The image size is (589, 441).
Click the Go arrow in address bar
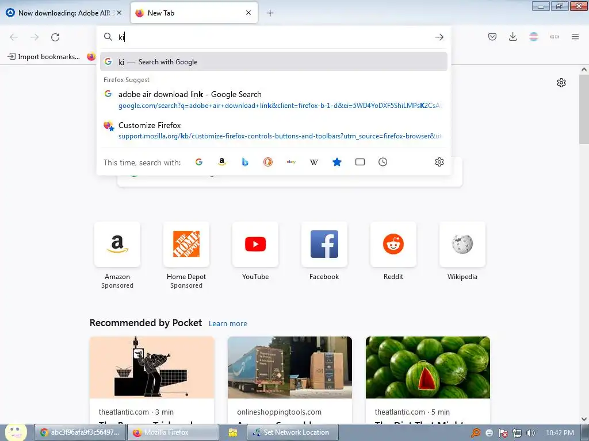tap(439, 37)
